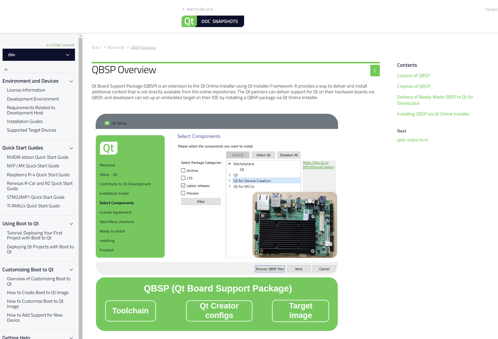Click the back arrow next to Back to Doc.qt.io

tap(183, 9)
